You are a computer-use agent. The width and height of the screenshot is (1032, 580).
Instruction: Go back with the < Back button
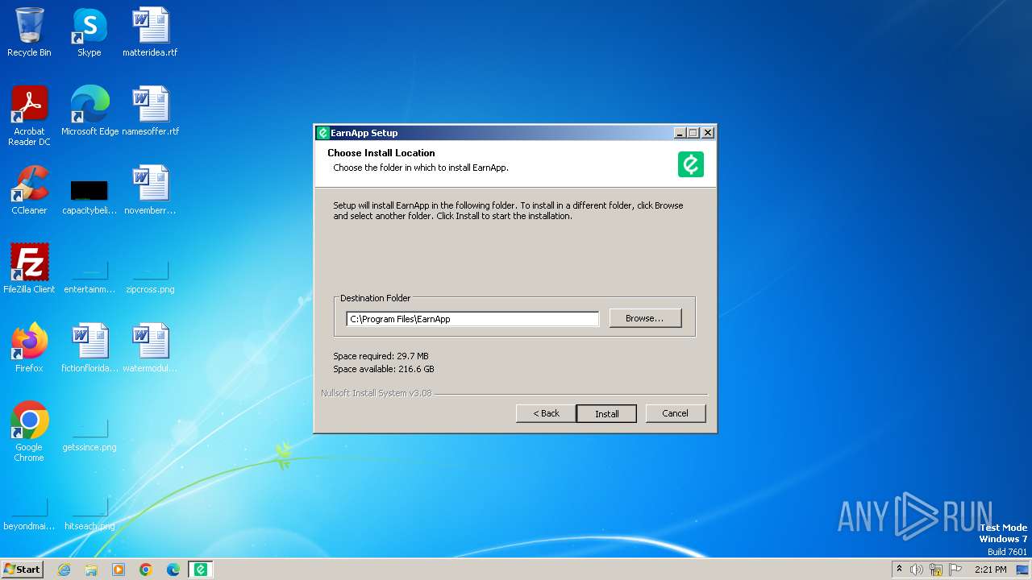[x=546, y=413]
